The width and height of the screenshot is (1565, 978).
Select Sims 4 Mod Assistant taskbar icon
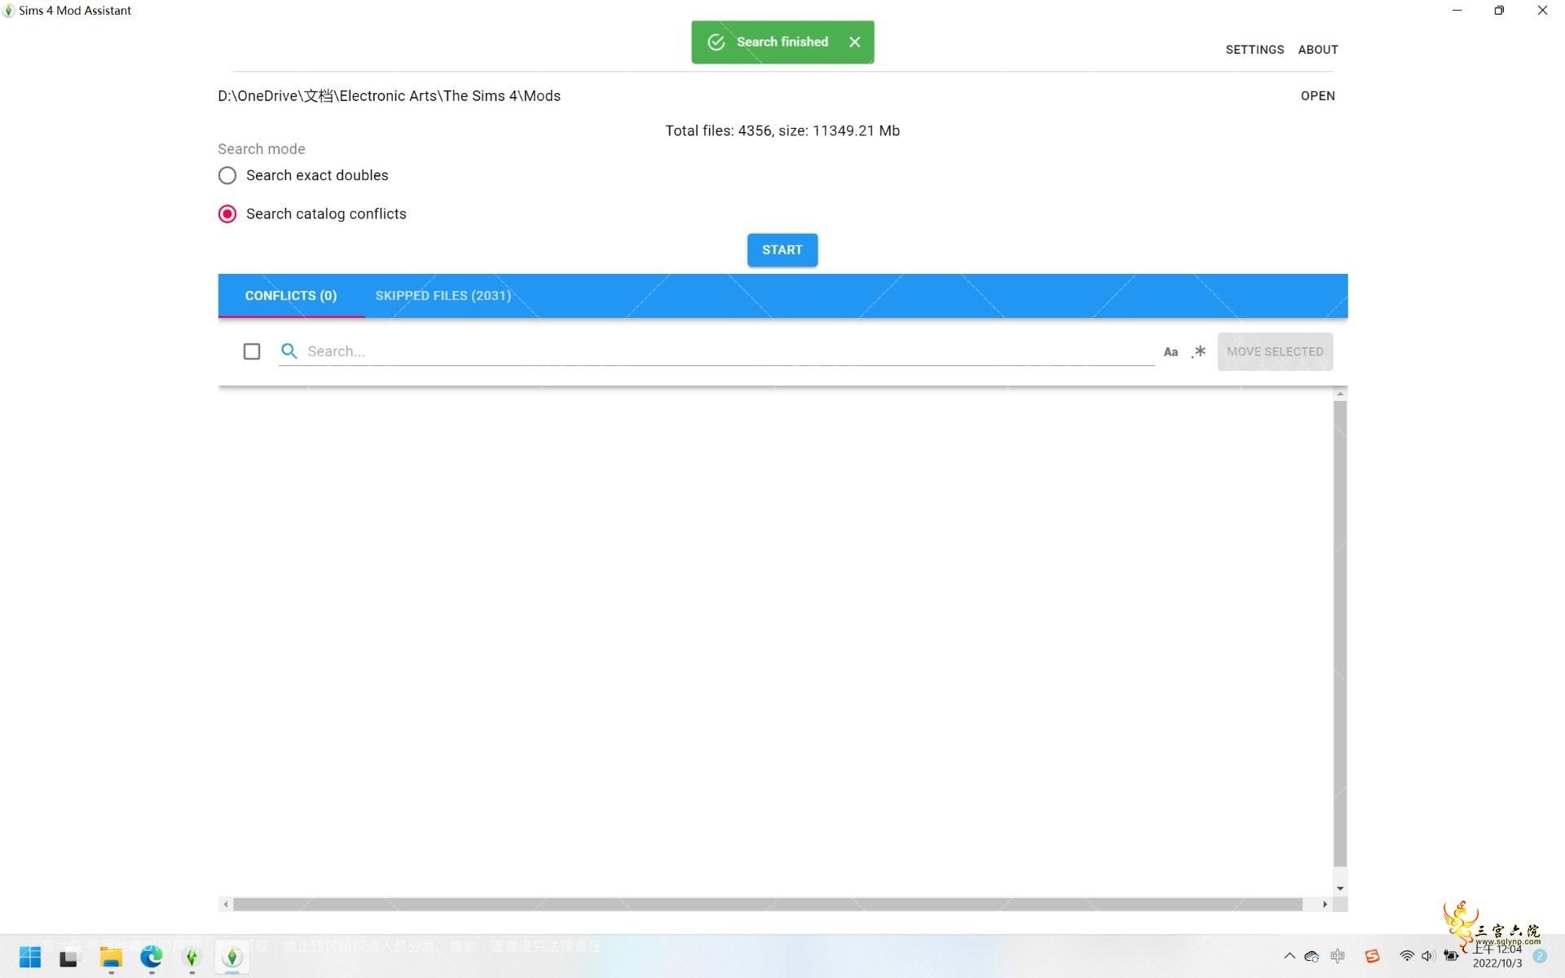click(232, 958)
